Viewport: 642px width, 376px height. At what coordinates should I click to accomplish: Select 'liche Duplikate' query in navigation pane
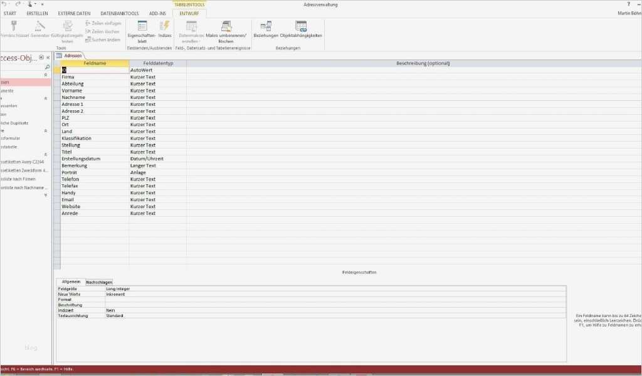tap(14, 123)
